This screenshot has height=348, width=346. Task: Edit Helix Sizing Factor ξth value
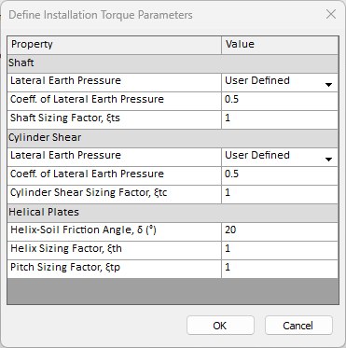[280, 250]
